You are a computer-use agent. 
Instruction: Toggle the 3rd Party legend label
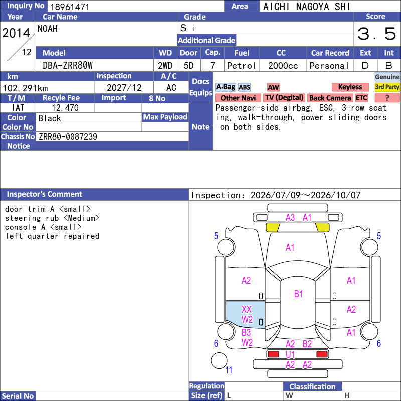pyautogui.click(x=387, y=87)
